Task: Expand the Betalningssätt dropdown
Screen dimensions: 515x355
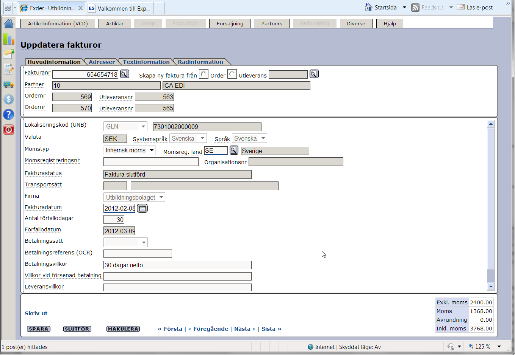Action: tap(125, 242)
